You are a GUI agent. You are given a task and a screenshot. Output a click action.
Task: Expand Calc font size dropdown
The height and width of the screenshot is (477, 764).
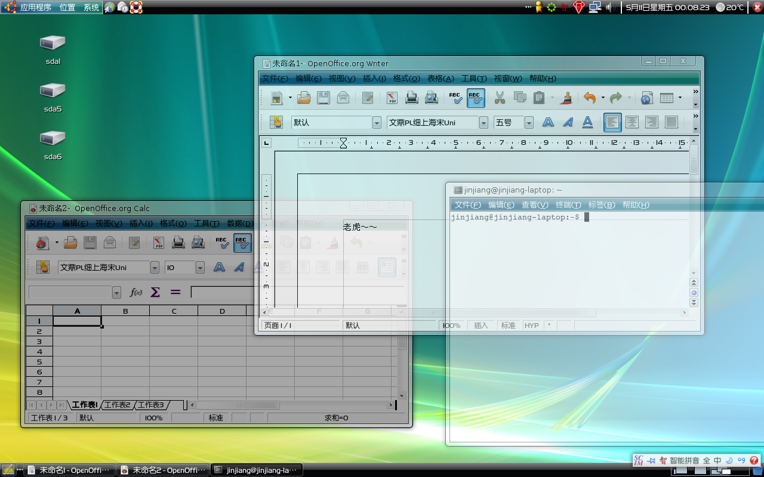[200, 268]
